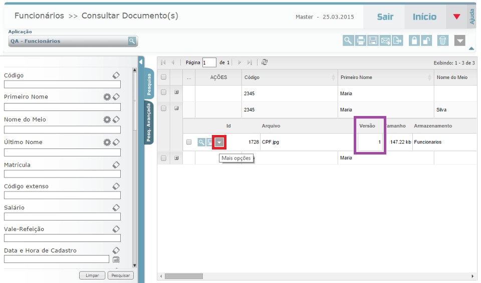Image resolution: width=481 pixels, height=283 pixels.
Task: Click the send by email envelope icon
Action: pyautogui.click(x=385, y=41)
